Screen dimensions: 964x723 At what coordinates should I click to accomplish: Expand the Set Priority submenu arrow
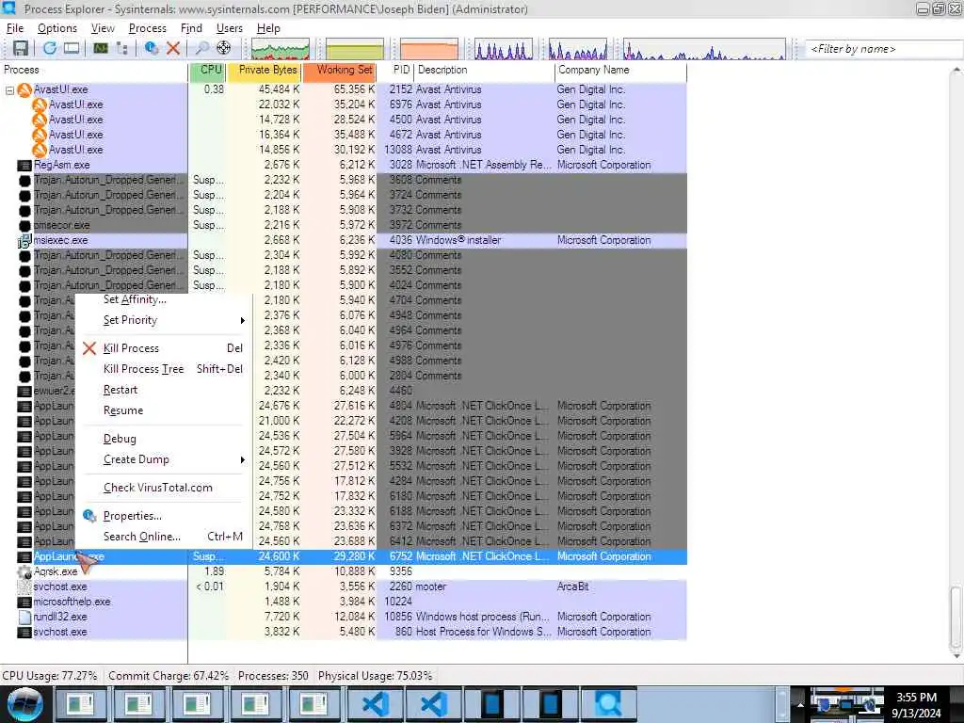(x=242, y=320)
